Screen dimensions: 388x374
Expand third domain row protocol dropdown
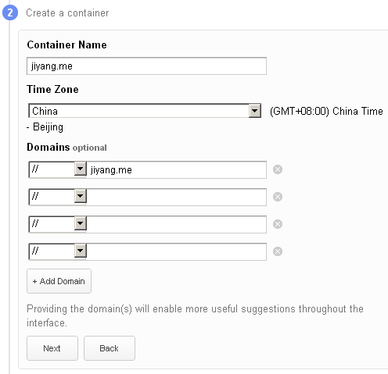click(x=57, y=224)
